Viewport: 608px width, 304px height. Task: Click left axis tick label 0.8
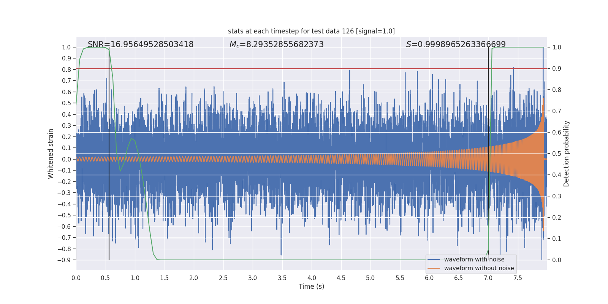click(x=66, y=70)
